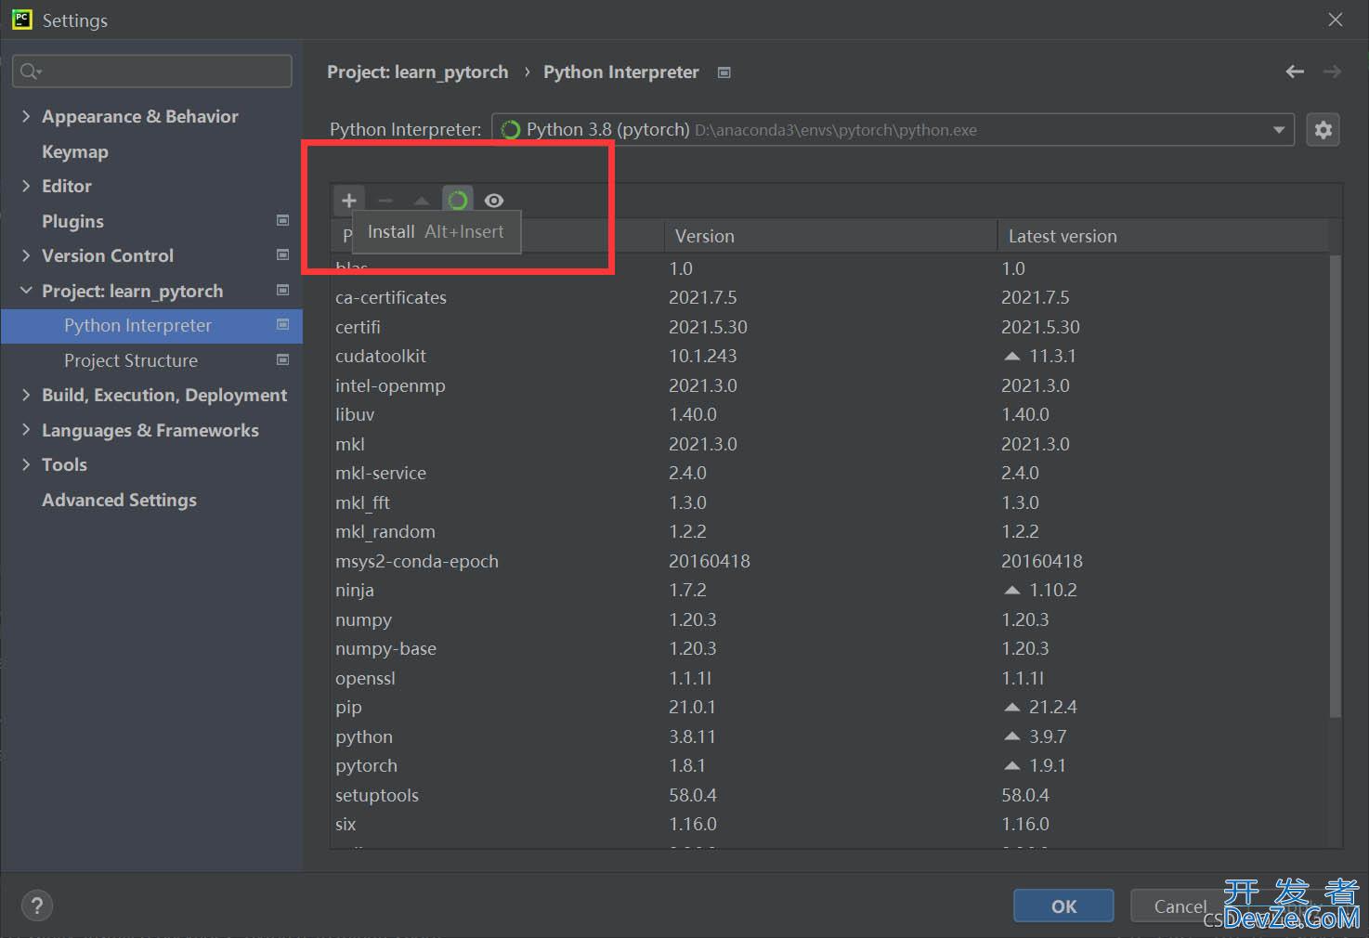This screenshot has height=938, width=1369.
Task: Click the magnifier search history icon
Action: click(x=31, y=72)
